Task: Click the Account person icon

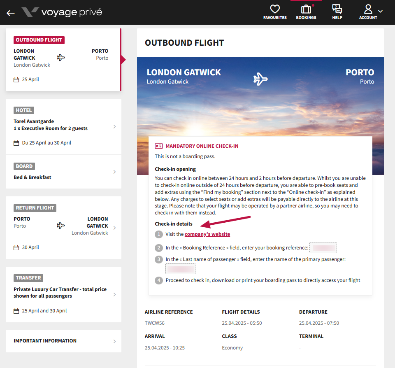Action: [x=368, y=9]
